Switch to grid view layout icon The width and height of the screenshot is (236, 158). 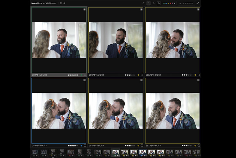tap(61, 3)
